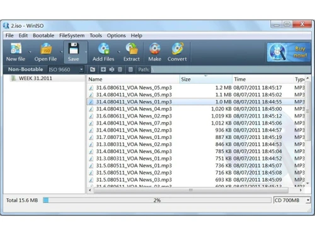Open the Options menu
Image resolution: width=315 pixels, height=236 pixels.
pos(117,35)
